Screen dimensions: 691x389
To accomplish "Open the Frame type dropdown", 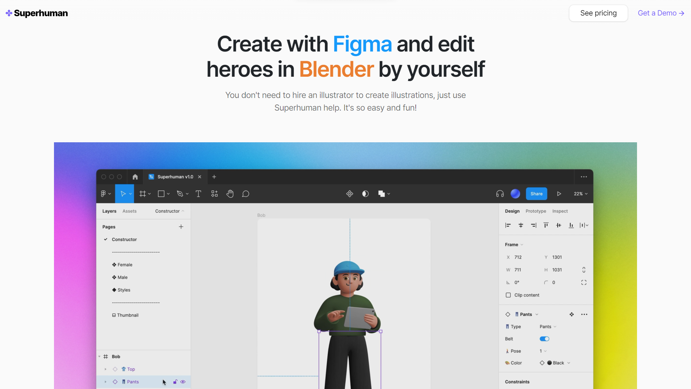I will [x=514, y=245].
